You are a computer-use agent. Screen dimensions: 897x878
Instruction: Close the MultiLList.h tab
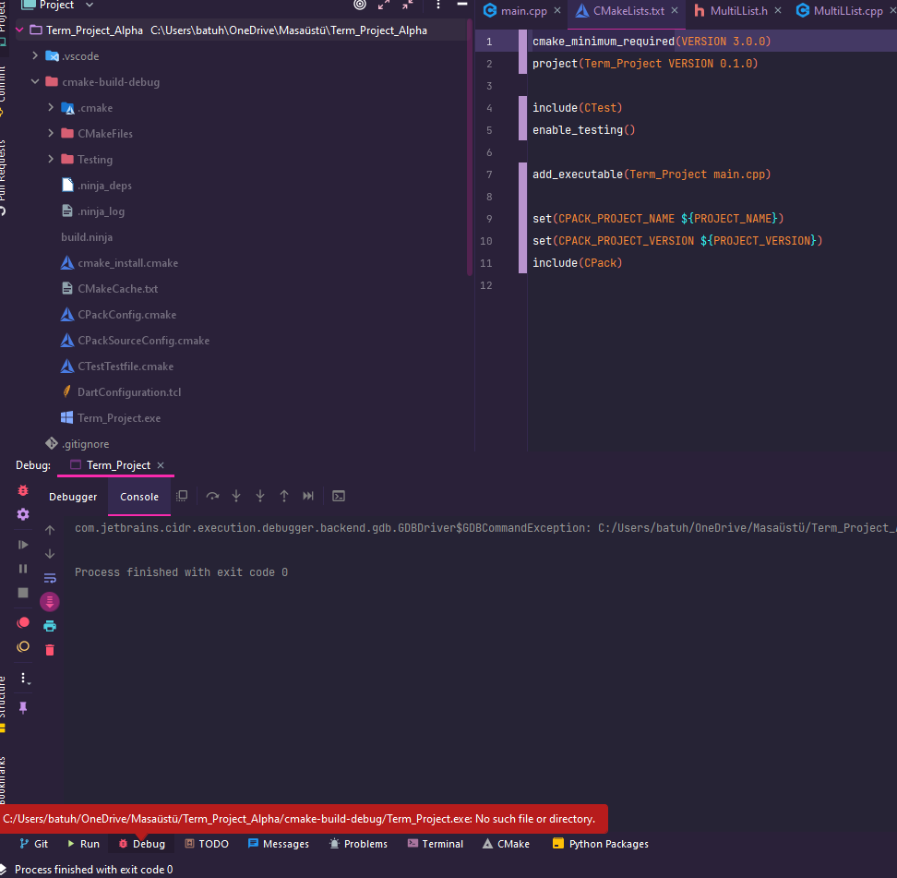pos(778,11)
